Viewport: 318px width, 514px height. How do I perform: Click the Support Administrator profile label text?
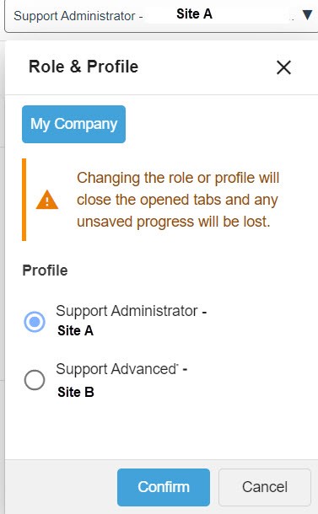(x=127, y=311)
